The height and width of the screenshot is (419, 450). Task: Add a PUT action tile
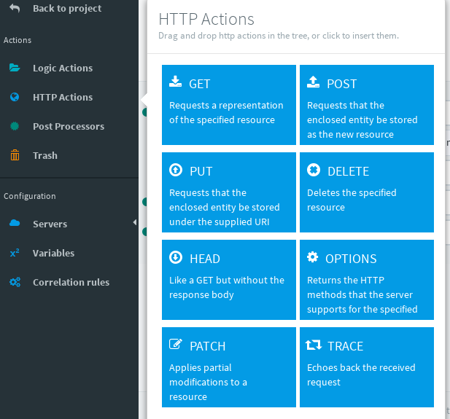pyautogui.click(x=228, y=192)
